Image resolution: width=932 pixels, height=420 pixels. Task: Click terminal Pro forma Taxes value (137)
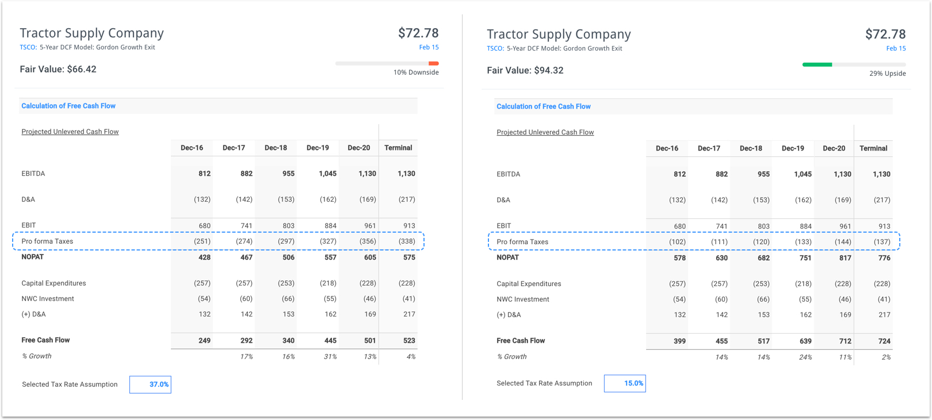point(882,242)
